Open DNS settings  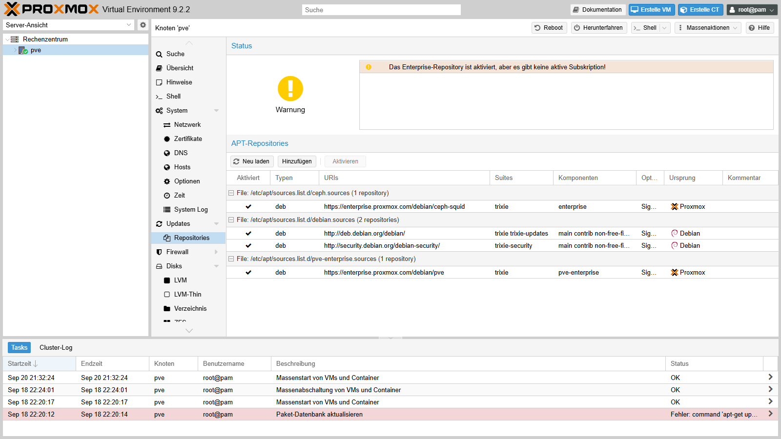[188, 153]
